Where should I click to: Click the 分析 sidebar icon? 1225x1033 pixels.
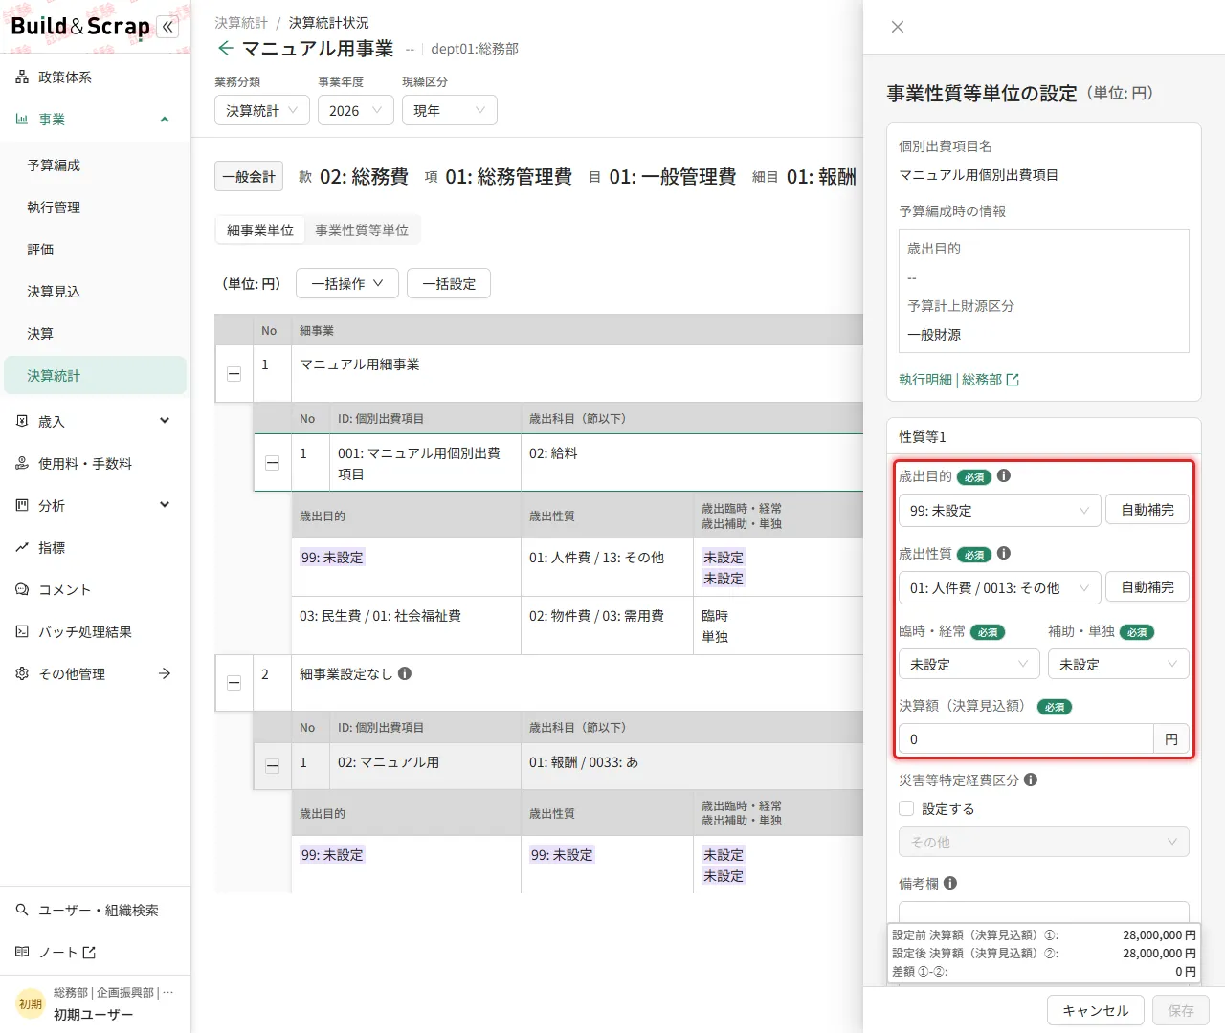pyautogui.click(x=22, y=506)
